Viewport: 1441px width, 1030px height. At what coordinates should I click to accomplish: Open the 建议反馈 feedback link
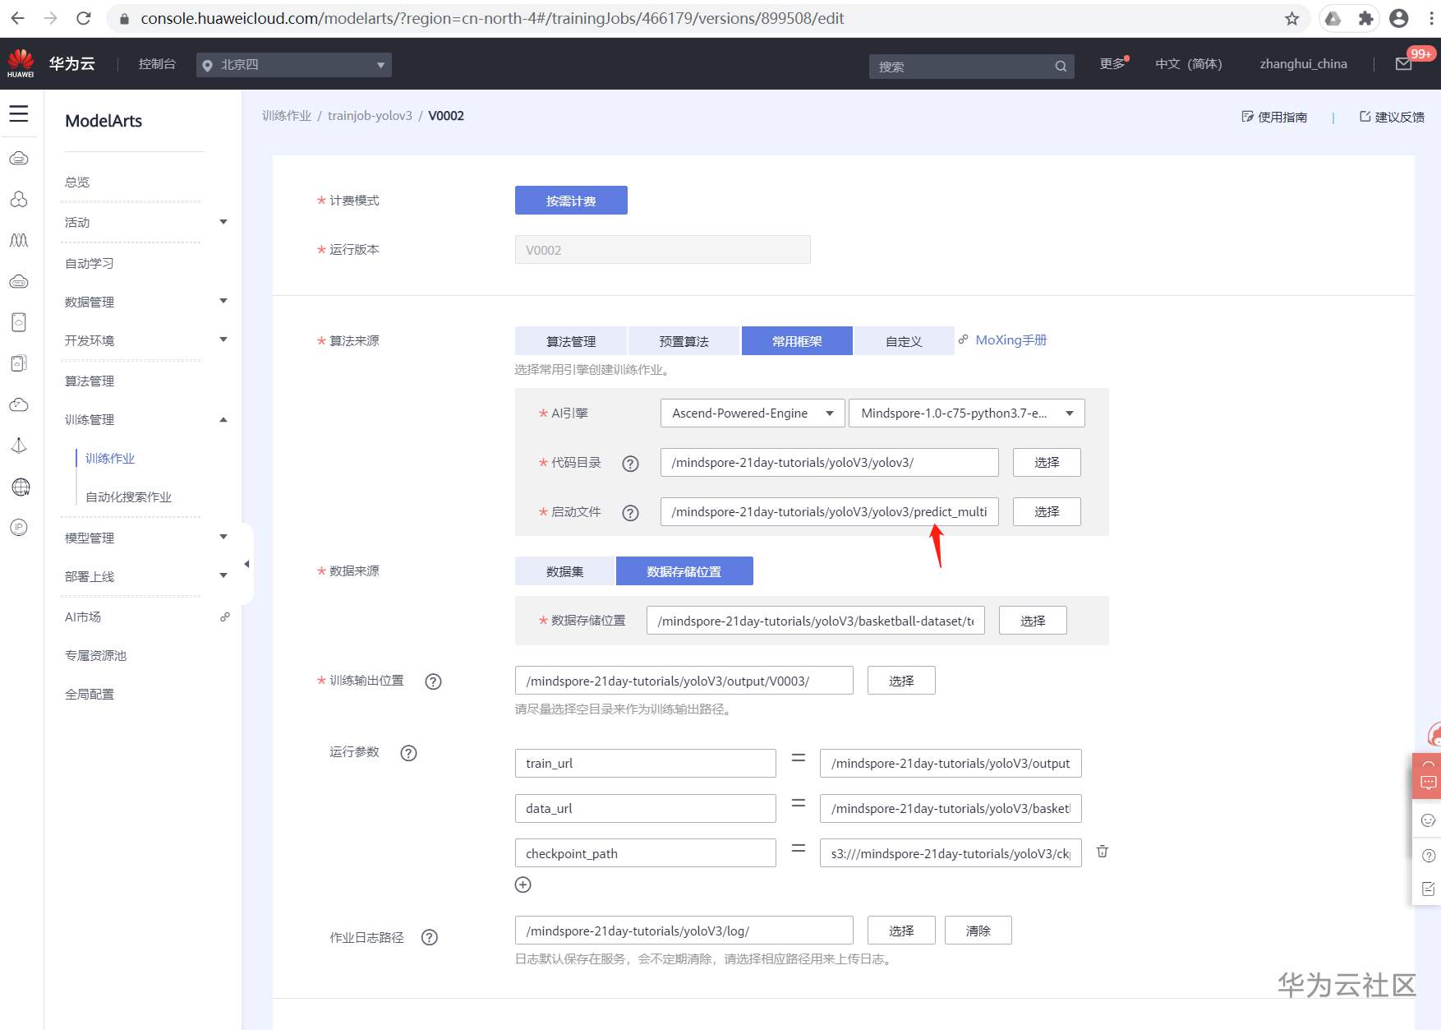point(1392,117)
